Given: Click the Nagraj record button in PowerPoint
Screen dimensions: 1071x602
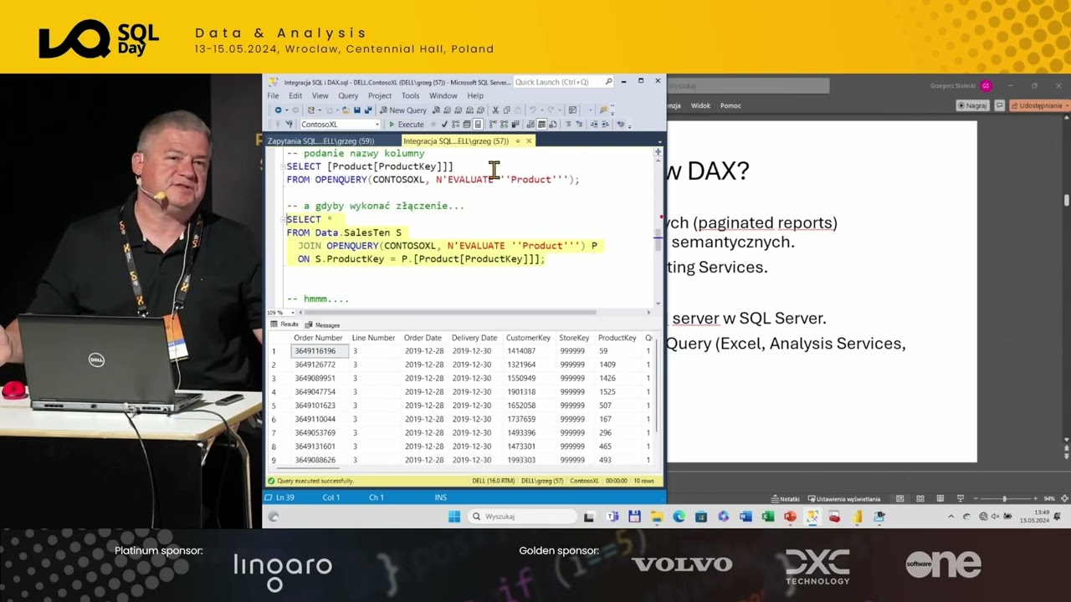Looking at the screenshot, I should click(x=973, y=105).
